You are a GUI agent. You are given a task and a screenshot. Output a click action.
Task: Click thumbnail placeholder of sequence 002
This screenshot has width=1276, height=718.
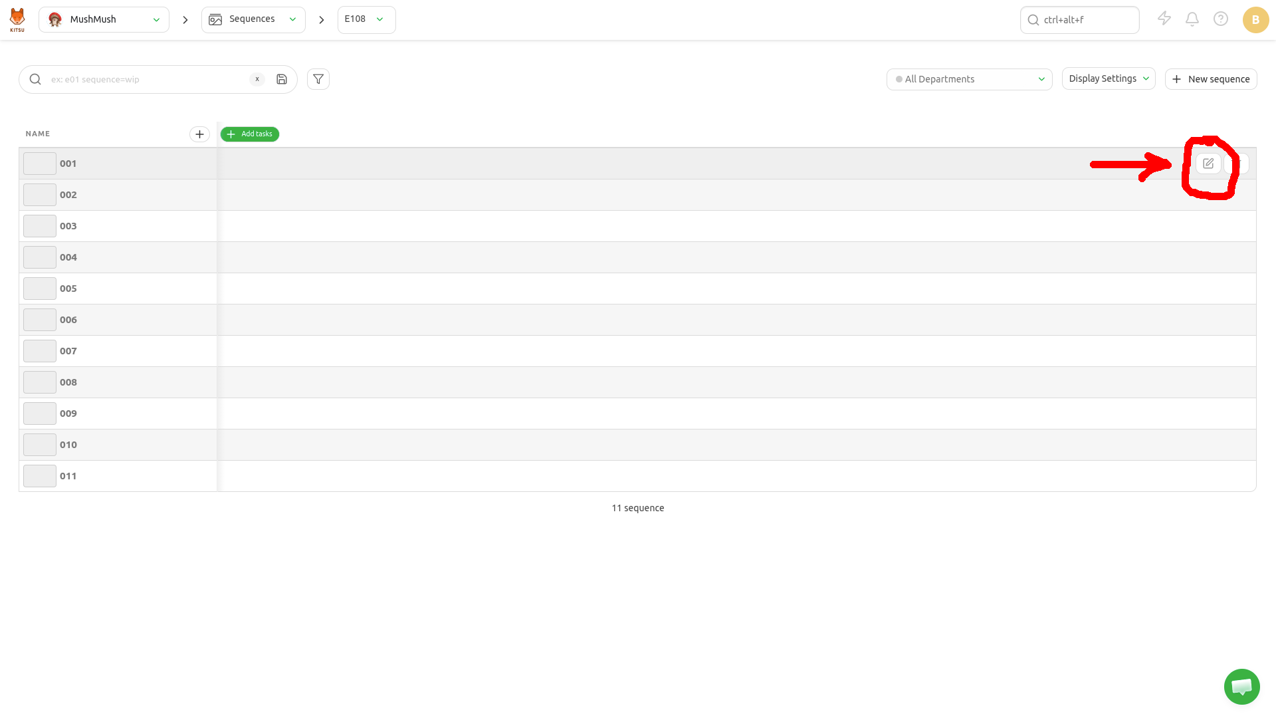pos(40,195)
